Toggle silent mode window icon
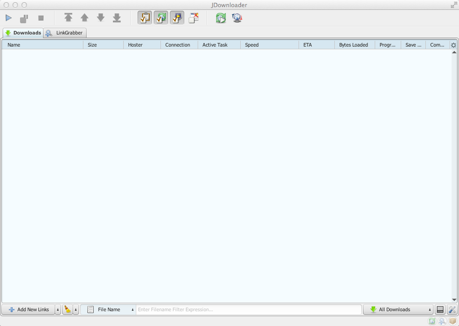The width and height of the screenshot is (459, 326). [x=193, y=18]
